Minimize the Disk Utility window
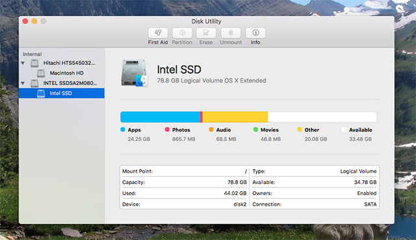Image resolution: width=416 pixels, height=240 pixels. click(x=34, y=21)
